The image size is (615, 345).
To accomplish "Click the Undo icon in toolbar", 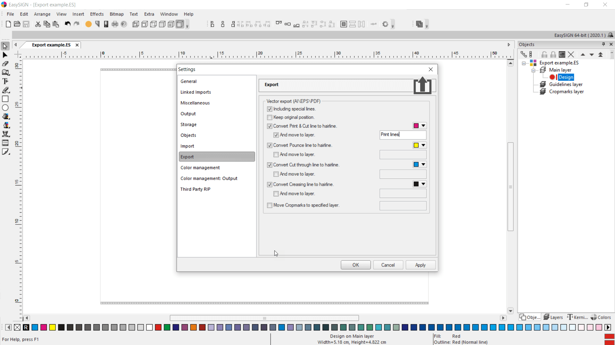I will (x=67, y=24).
